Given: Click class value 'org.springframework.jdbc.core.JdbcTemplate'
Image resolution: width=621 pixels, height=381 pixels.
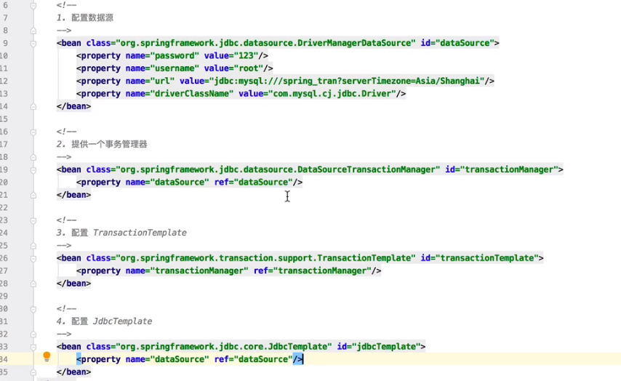Looking at the screenshot, I should point(224,347).
